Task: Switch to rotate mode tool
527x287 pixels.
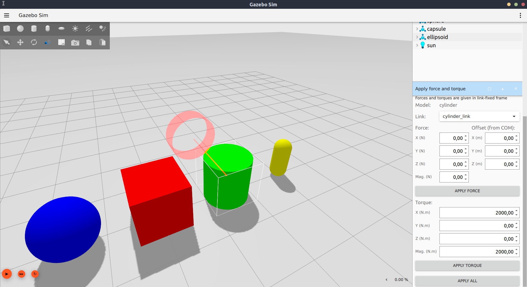Action: [x=34, y=42]
